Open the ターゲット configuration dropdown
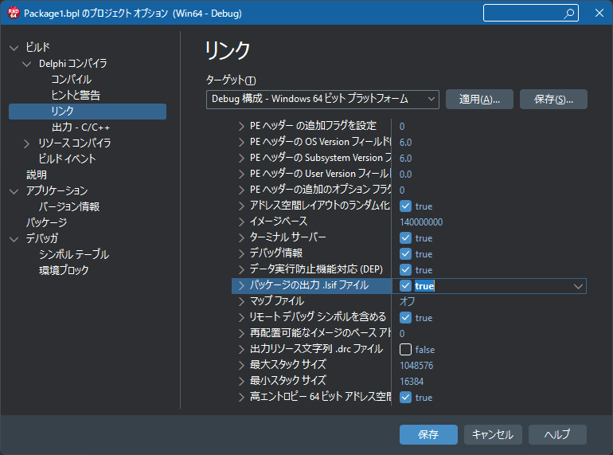Screen dimensions: 613x455 point(322,99)
